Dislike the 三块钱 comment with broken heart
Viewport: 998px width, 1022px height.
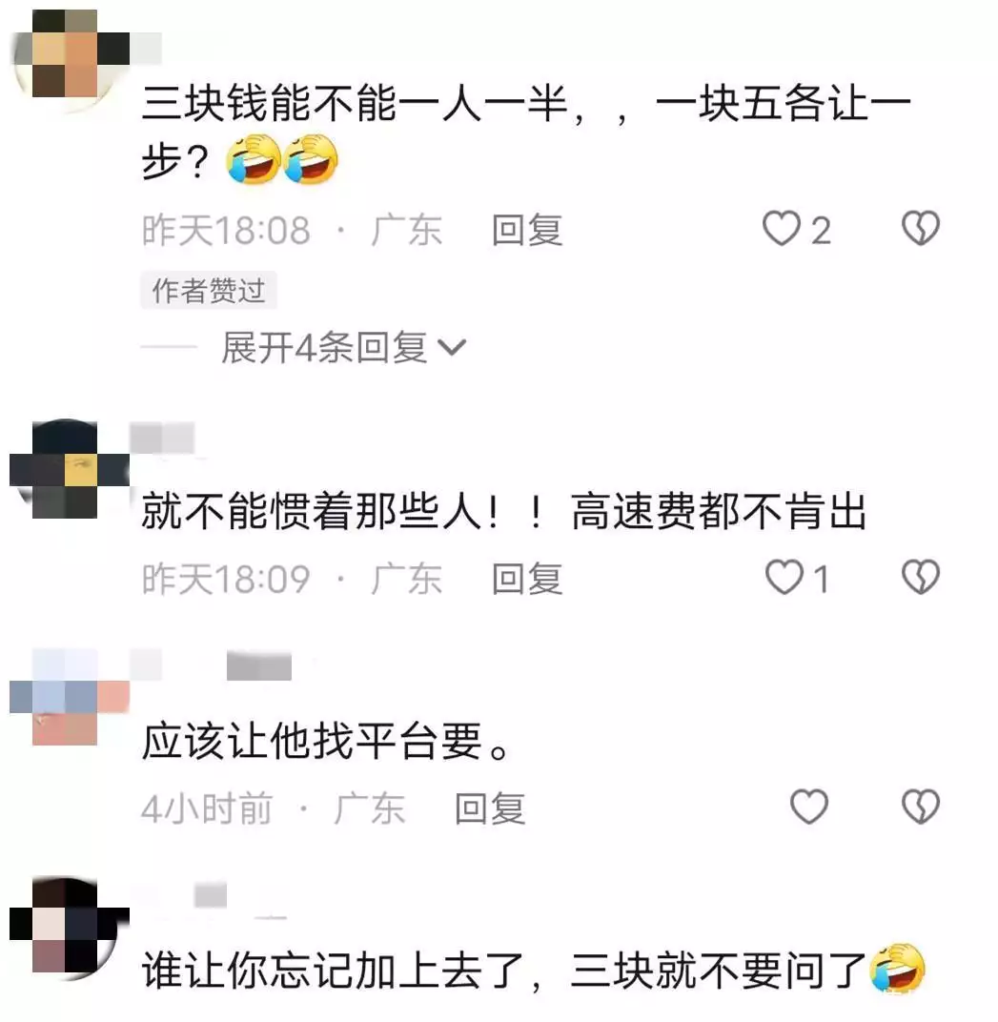click(921, 228)
